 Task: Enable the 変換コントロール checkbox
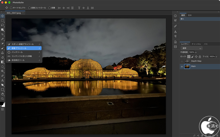[30, 8]
